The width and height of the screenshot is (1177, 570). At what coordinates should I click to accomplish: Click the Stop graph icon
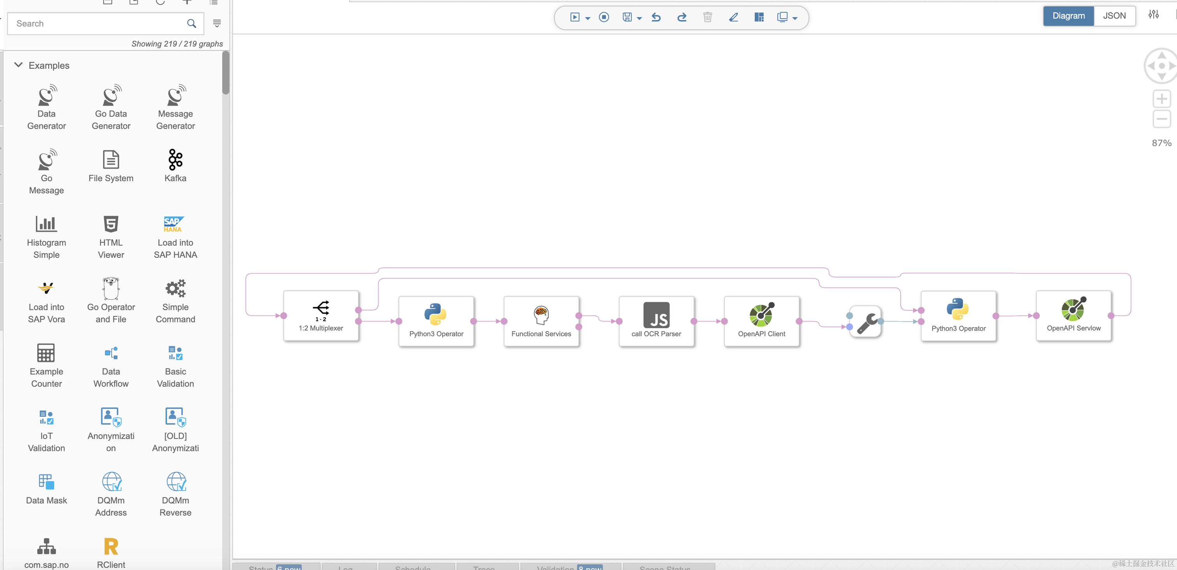click(x=604, y=17)
